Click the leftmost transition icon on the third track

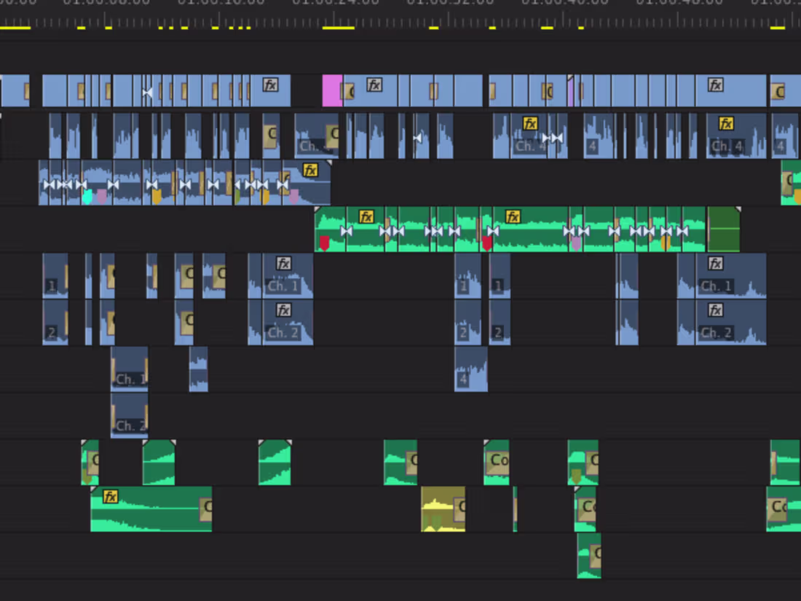[50, 184]
